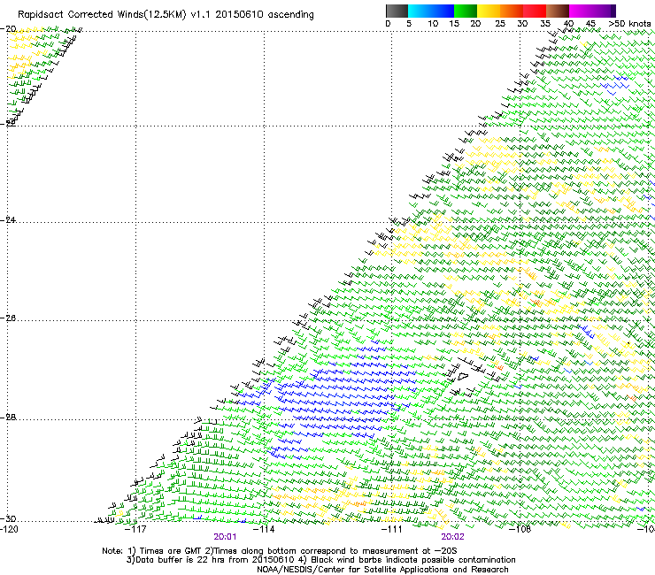Click the '-111' longitude axis label
This screenshot has width=655, height=575.
(x=392, y=529)
